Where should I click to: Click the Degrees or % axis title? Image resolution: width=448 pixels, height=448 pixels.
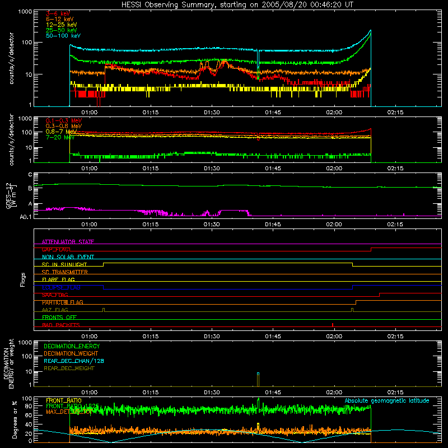15,420
